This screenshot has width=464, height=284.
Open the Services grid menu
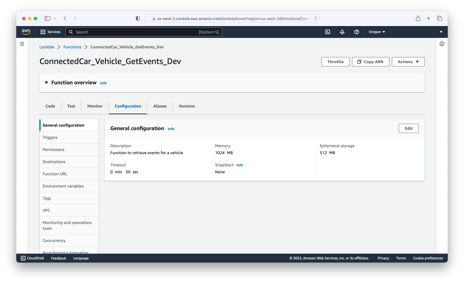[x=43, y=32]
